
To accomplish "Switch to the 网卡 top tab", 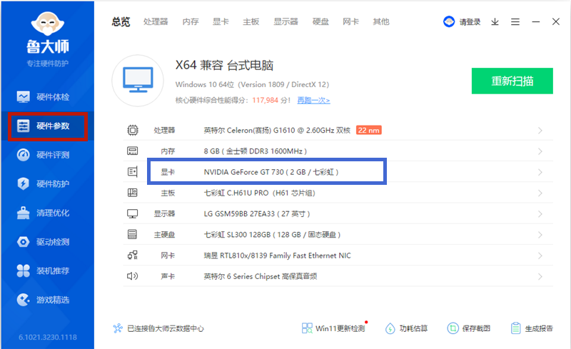I will pyautogui.click(x=350, y=22).
